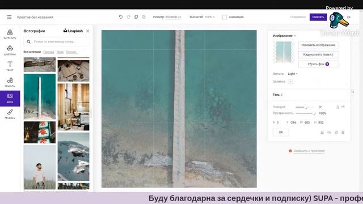
Task: Collapse the Изображение section header
Action: (x=284, y=36)
